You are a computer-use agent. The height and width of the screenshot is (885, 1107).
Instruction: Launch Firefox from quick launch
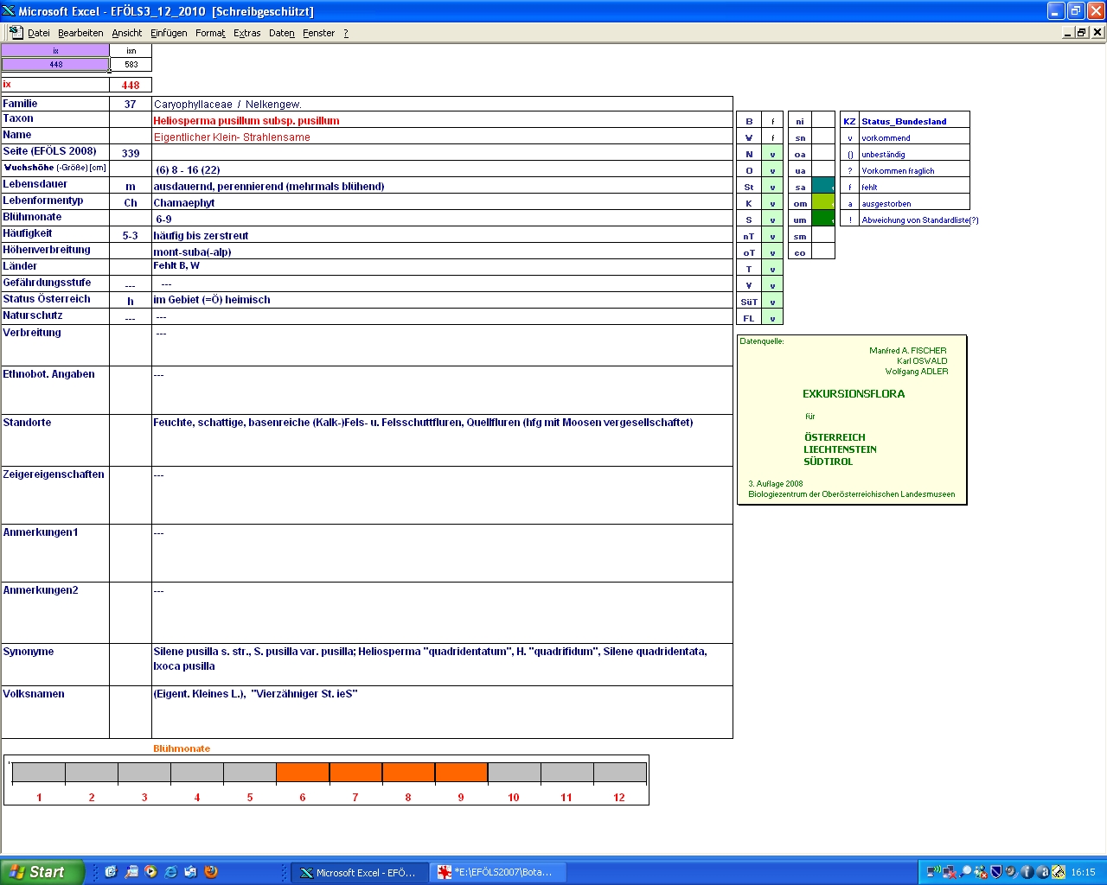click(211, 872)
